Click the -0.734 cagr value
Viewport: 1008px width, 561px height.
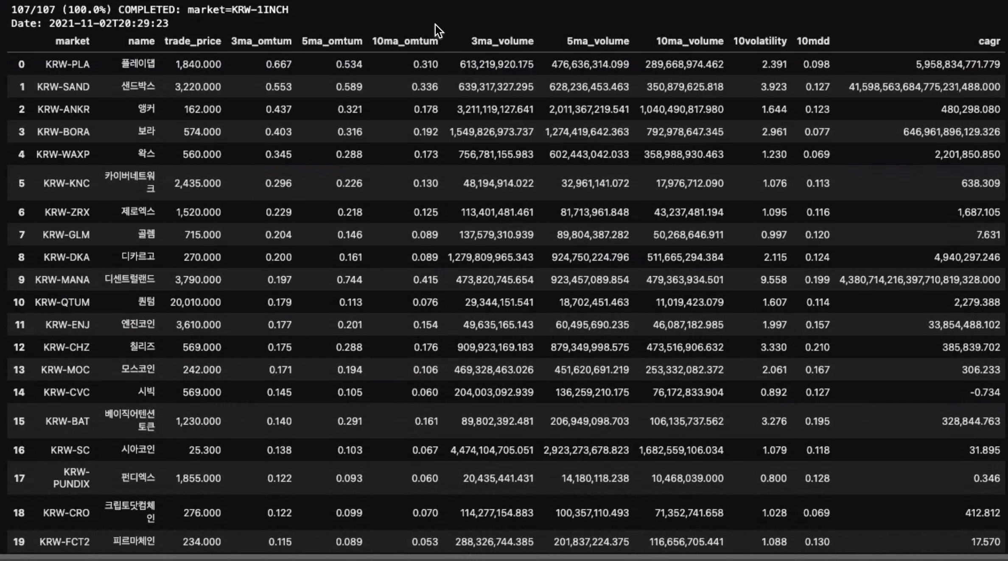pyautogui.click(x=985, y=392)
